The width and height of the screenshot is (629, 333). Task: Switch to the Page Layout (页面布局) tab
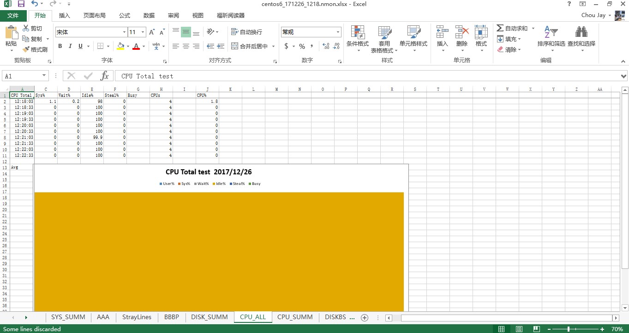[94, 15]
